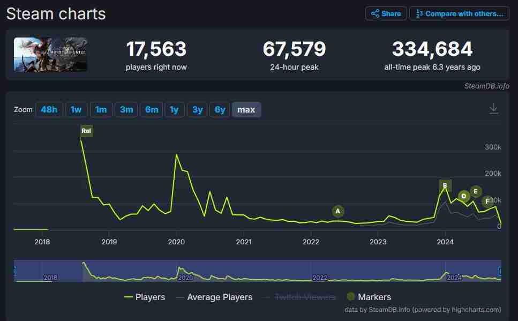Click the Share button

coord(386,13)
